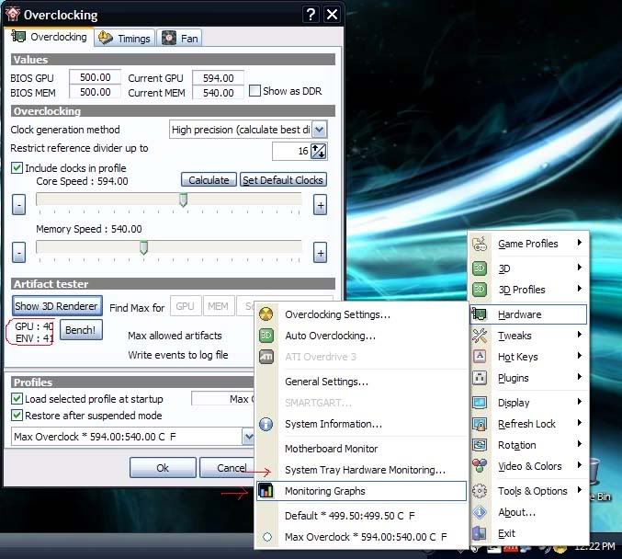Click the reference divider spinner arrows

point(319,151)
